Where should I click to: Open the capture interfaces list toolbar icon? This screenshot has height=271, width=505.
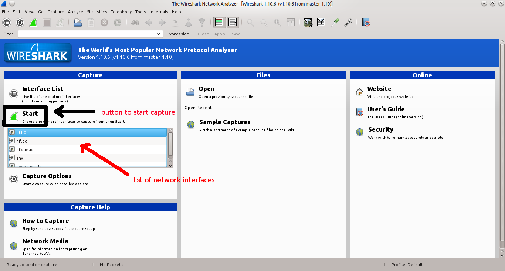click(7, 23)
